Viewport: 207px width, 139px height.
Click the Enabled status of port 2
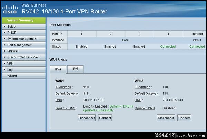pyautogui.click(x=110, y=47)
